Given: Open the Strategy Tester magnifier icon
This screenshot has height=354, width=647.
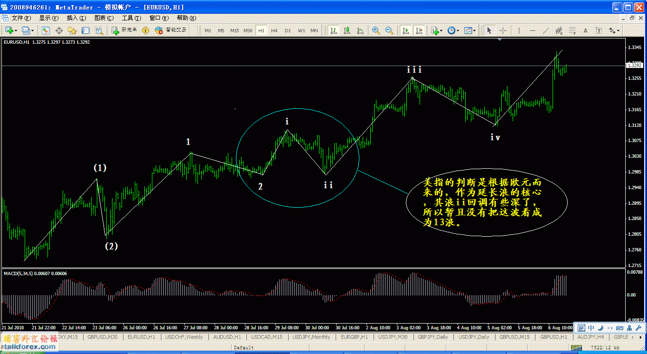Looking at the screenshot, I should click(x=99, y=30).
